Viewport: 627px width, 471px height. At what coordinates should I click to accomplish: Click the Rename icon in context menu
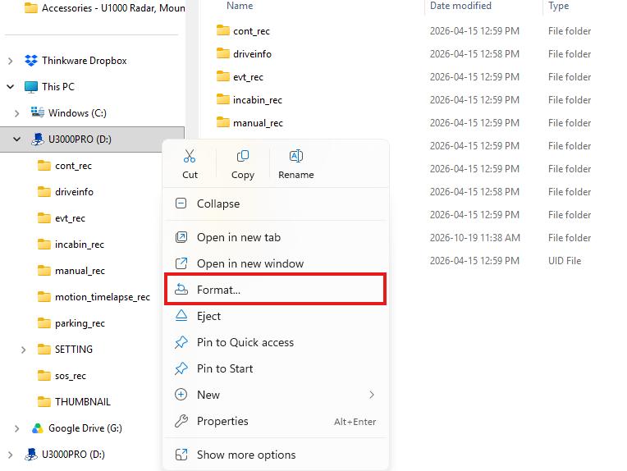tap(296, 156)
